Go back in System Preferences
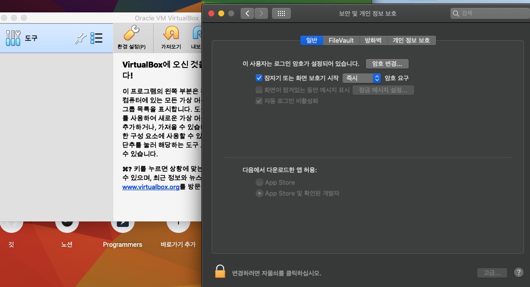 click(x=247, y=13)
